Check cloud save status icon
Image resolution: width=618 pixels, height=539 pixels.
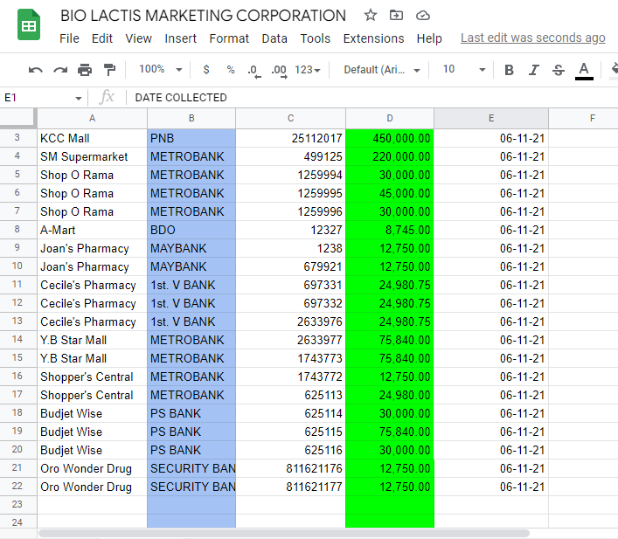pyautogui.click(x=423, y=16)
